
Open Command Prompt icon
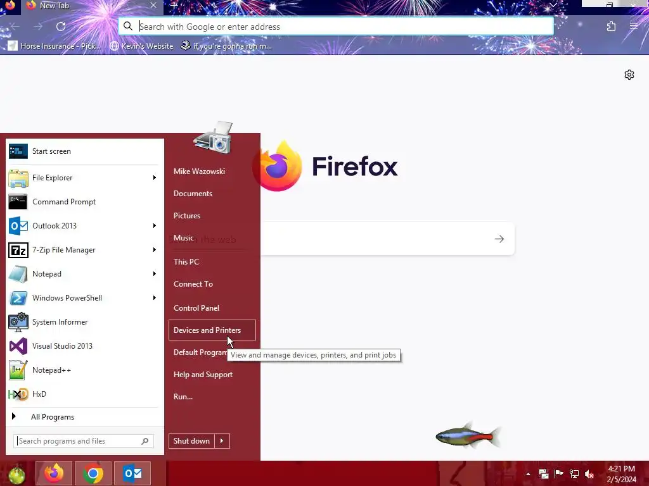[18, 202]
